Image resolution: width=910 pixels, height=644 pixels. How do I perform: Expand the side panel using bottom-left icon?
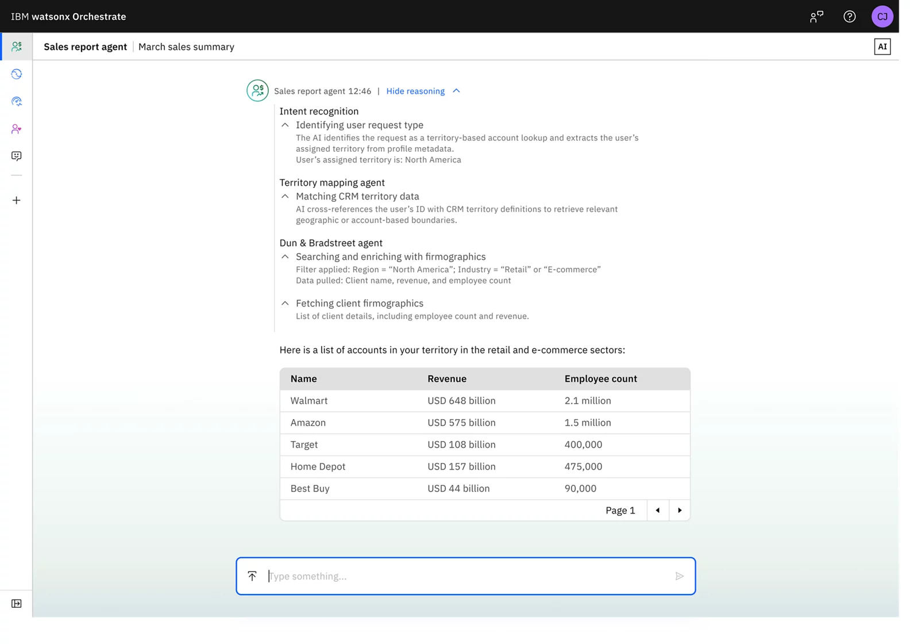tap(17, 603)
